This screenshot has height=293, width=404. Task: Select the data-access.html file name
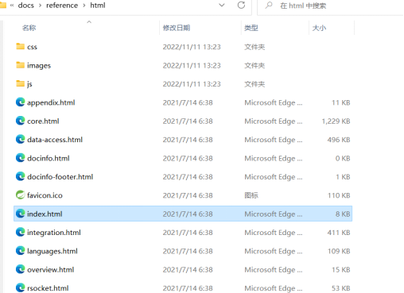[55, 140]
